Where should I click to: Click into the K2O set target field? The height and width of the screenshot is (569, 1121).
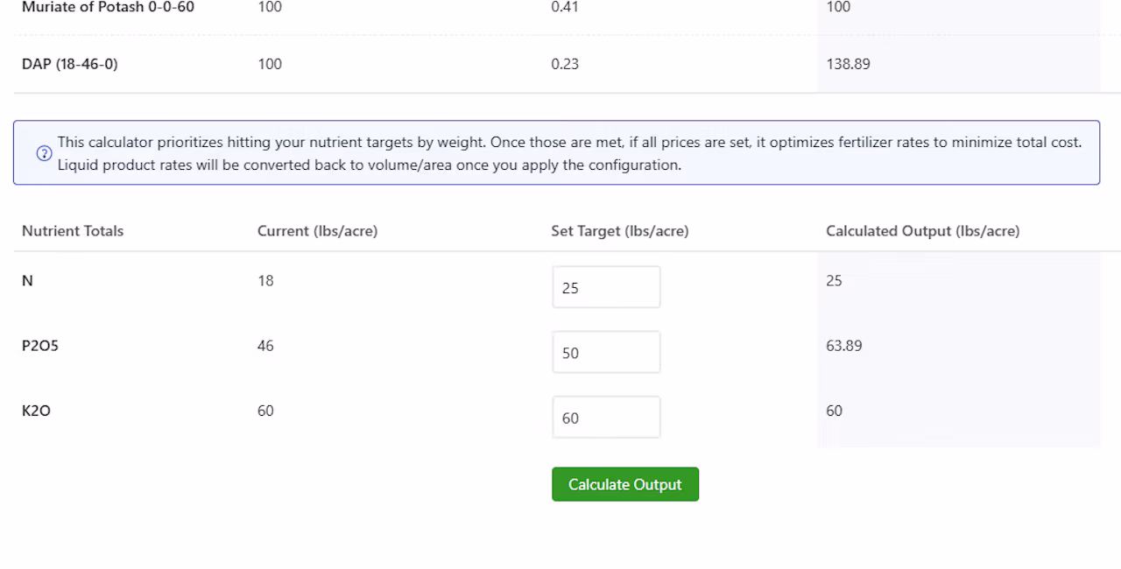606,418
